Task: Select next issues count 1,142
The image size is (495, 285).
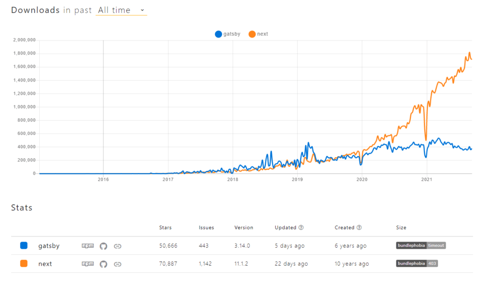Action: pos(205,264)
